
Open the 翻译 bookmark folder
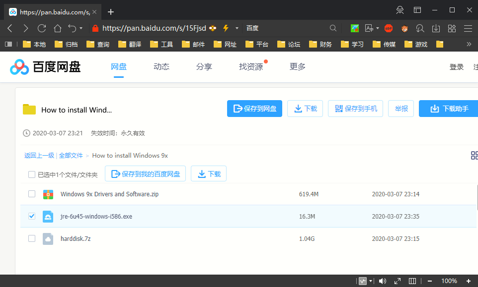coord(130,45)
